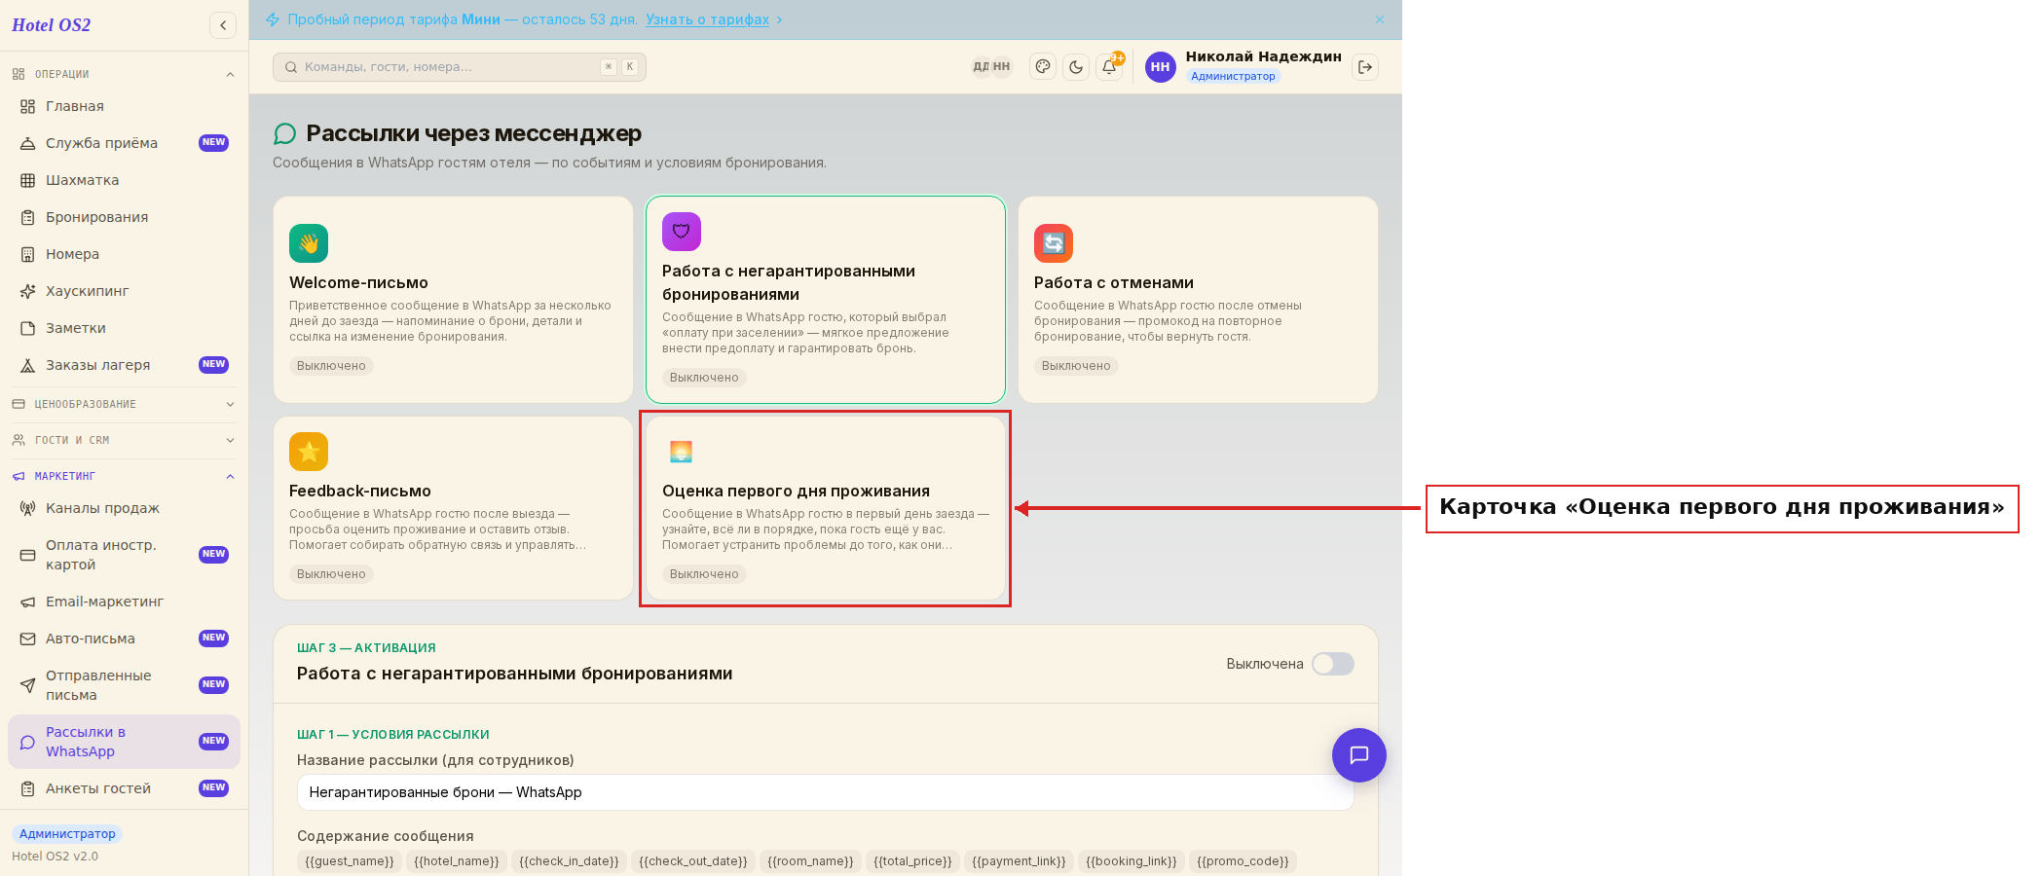
Task: Follow the Узнать о тарифах link
Action: click(x=707, y=19)
